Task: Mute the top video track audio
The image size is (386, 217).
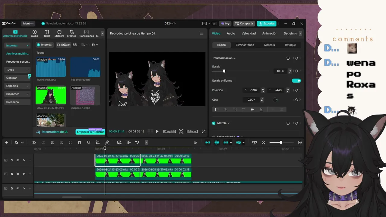Action: [x=24, y=160]
